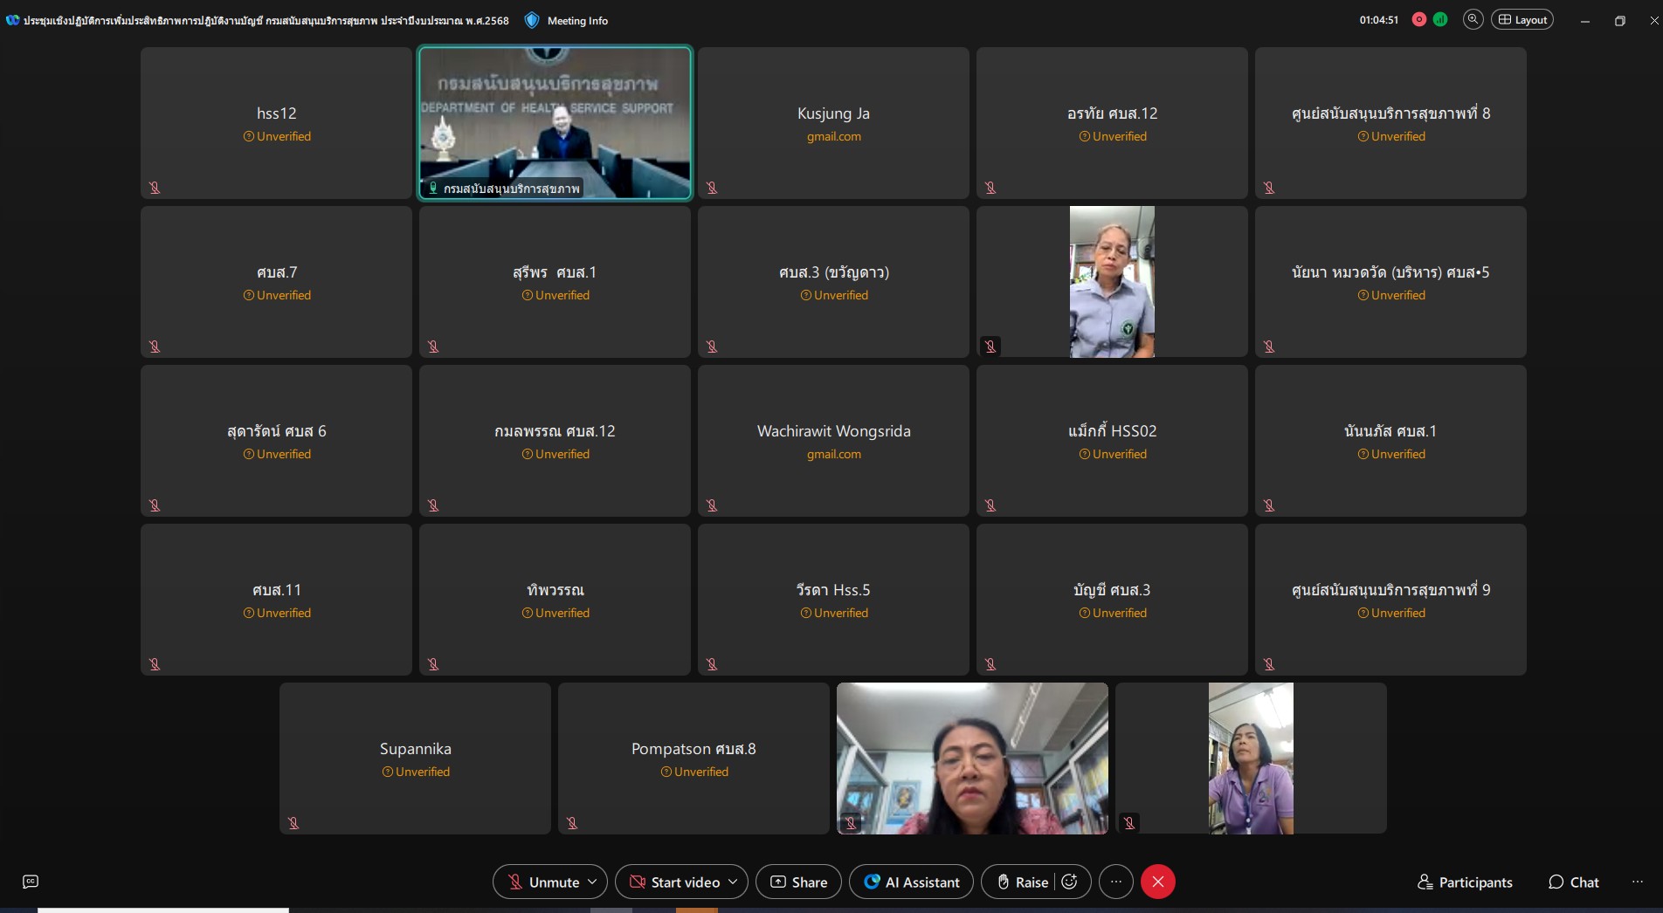Expand the audio options arrow next to Unmute
The image size is (1663, 913).
(593, 882)
